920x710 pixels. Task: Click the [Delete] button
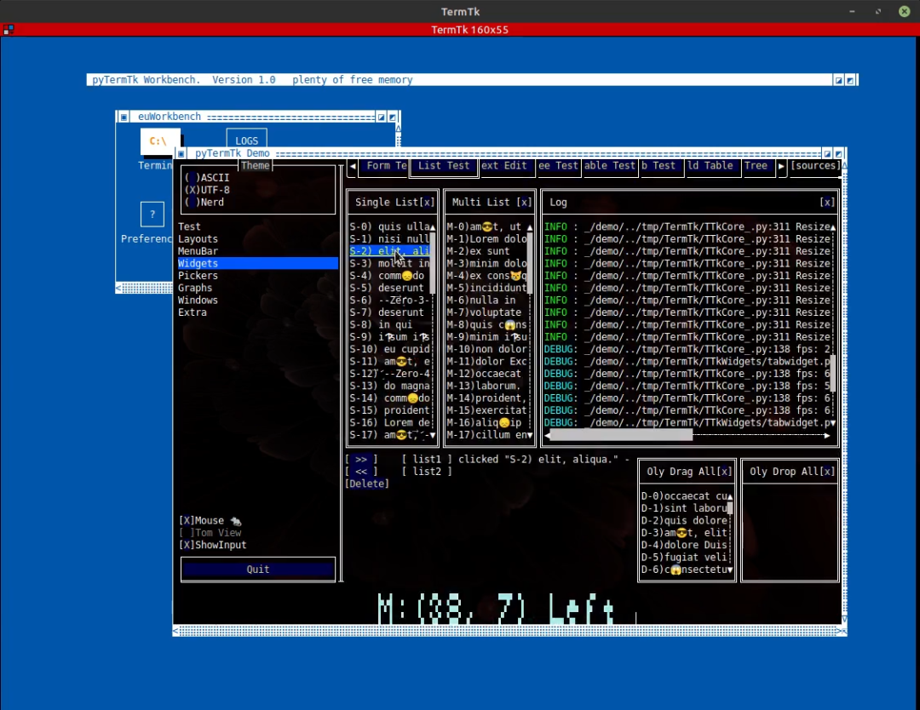367,484
